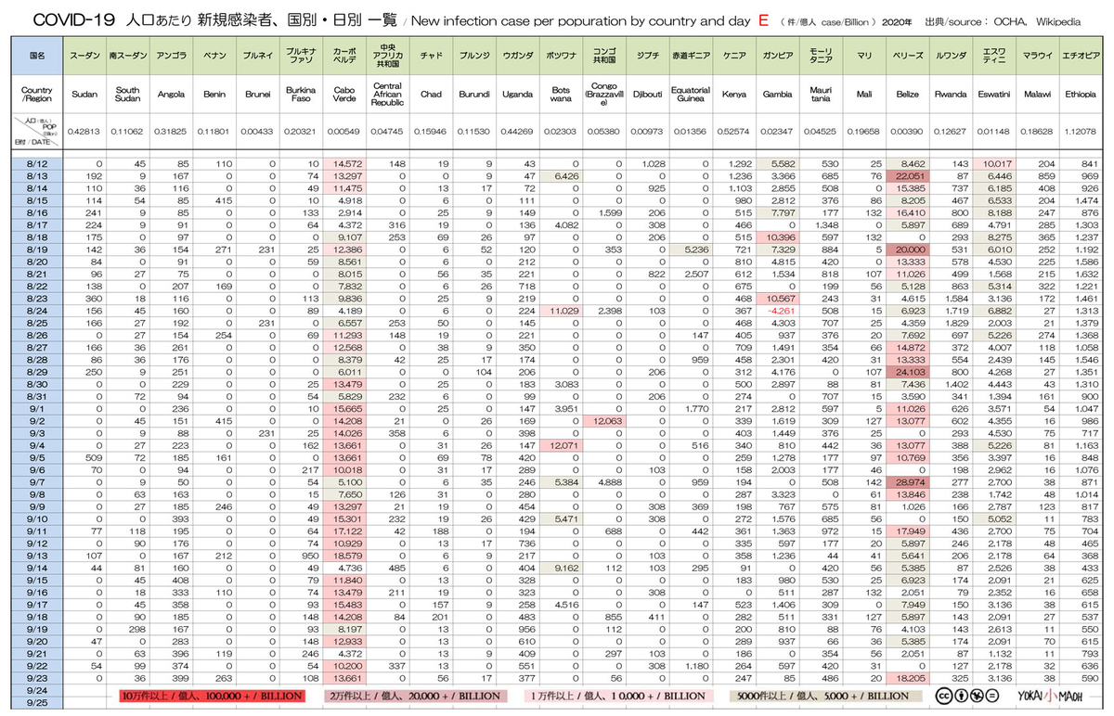Click the Belize value '28.974'

click(910, 482)
